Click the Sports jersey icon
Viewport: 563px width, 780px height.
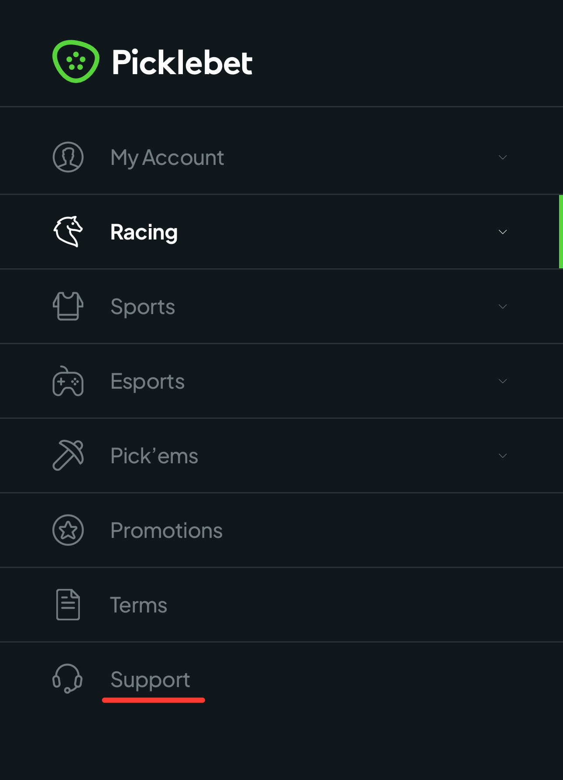tap(68, 306)
